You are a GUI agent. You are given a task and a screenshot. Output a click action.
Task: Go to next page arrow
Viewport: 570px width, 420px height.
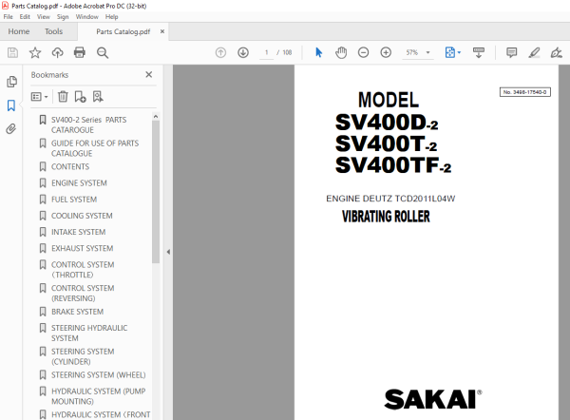click(243, 52)
